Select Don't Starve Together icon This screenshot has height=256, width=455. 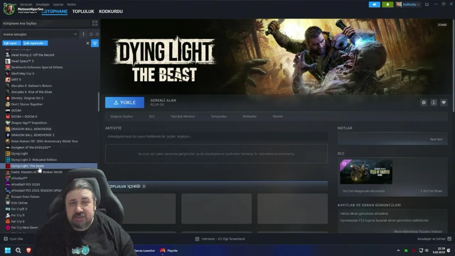click(x=8, y=104)
